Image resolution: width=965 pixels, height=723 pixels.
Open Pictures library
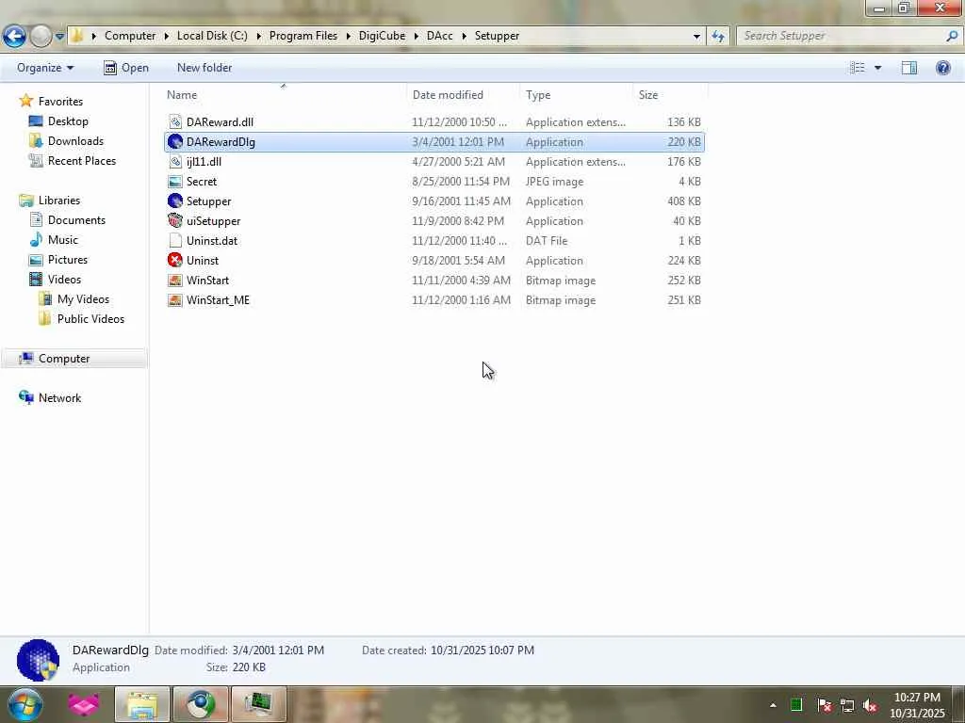[x=68, y=260]
